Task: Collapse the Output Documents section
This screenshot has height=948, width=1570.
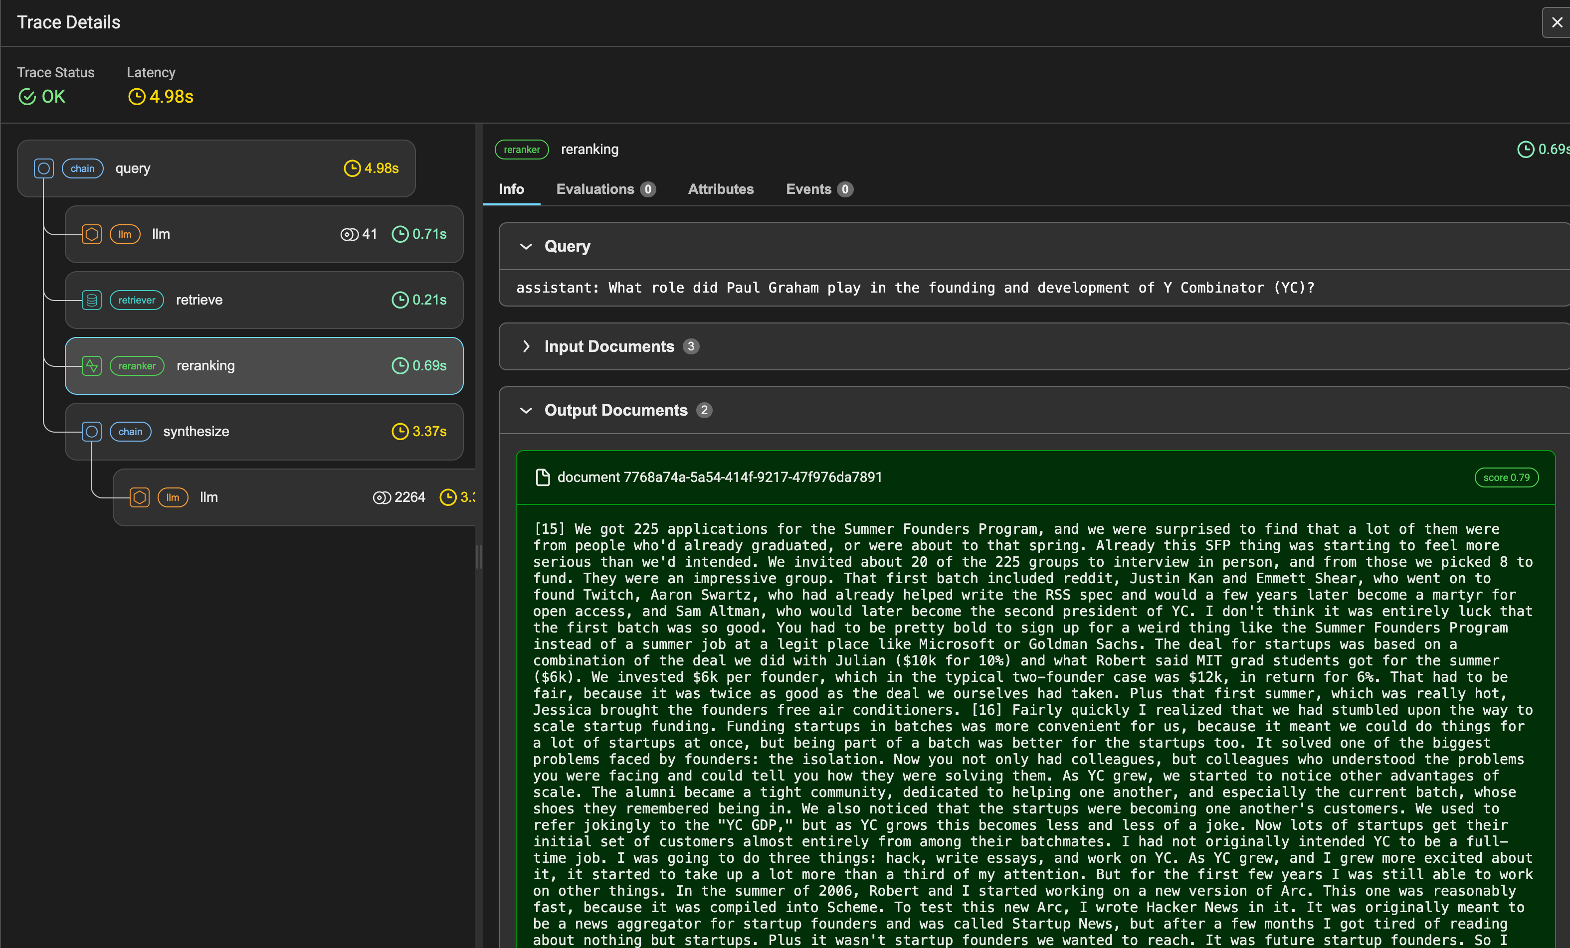Action: pyautogui.click(x=526, y=411)
